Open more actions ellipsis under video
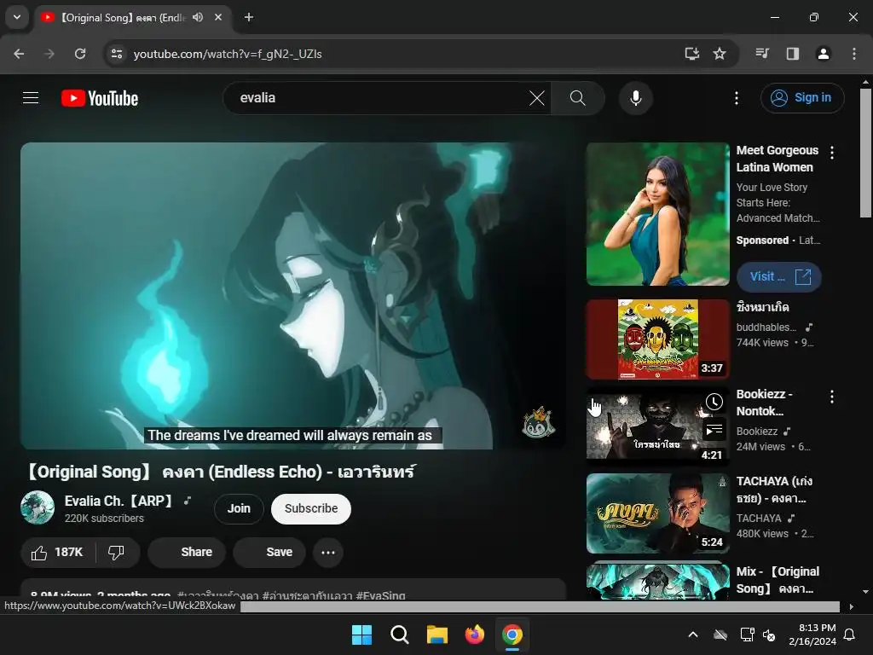This screenshot has height=655, width=873. [328, 552]
